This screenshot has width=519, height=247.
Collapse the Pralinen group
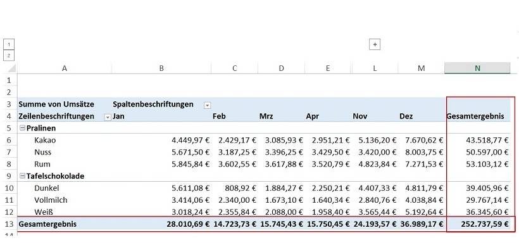23,128
